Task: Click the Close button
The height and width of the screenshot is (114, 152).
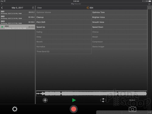Action: click(40, 8)
